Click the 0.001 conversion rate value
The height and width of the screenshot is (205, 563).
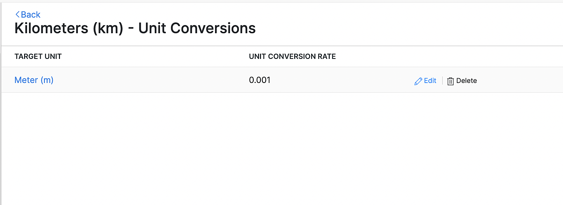pyautogui.click(x=259, y=80)
